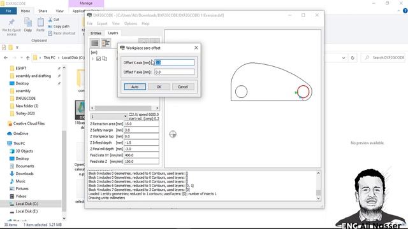408x229 pixels.
Task: Click the layer copy icon beside checkbox
Action: point(105,59)
